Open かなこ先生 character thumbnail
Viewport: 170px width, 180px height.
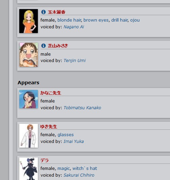coord(28,99)
